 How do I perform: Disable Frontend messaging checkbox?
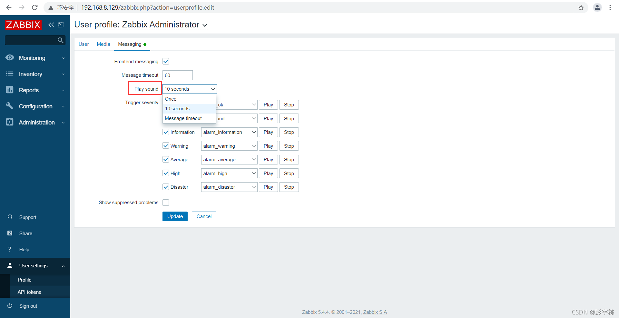pyautogui.click(x=166, y=62)
